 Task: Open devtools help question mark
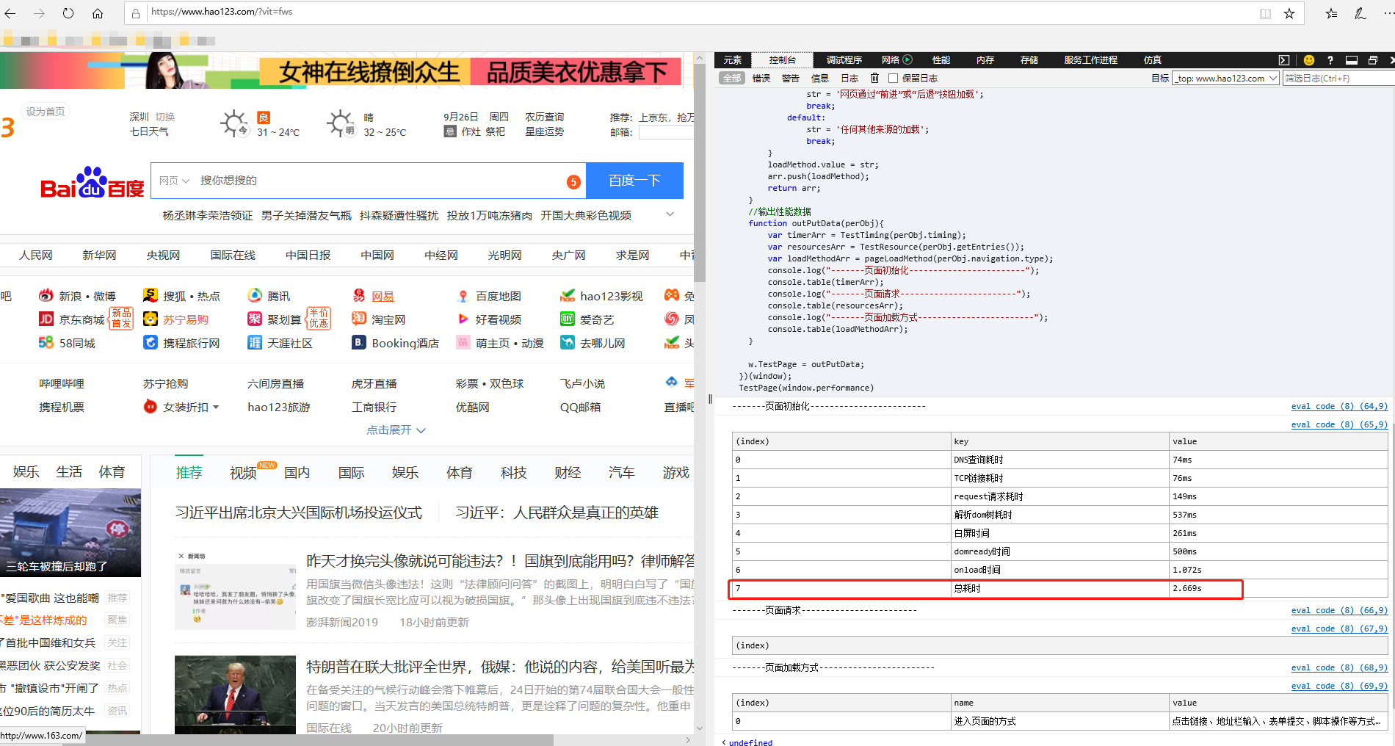click(x=1330, y=60)
